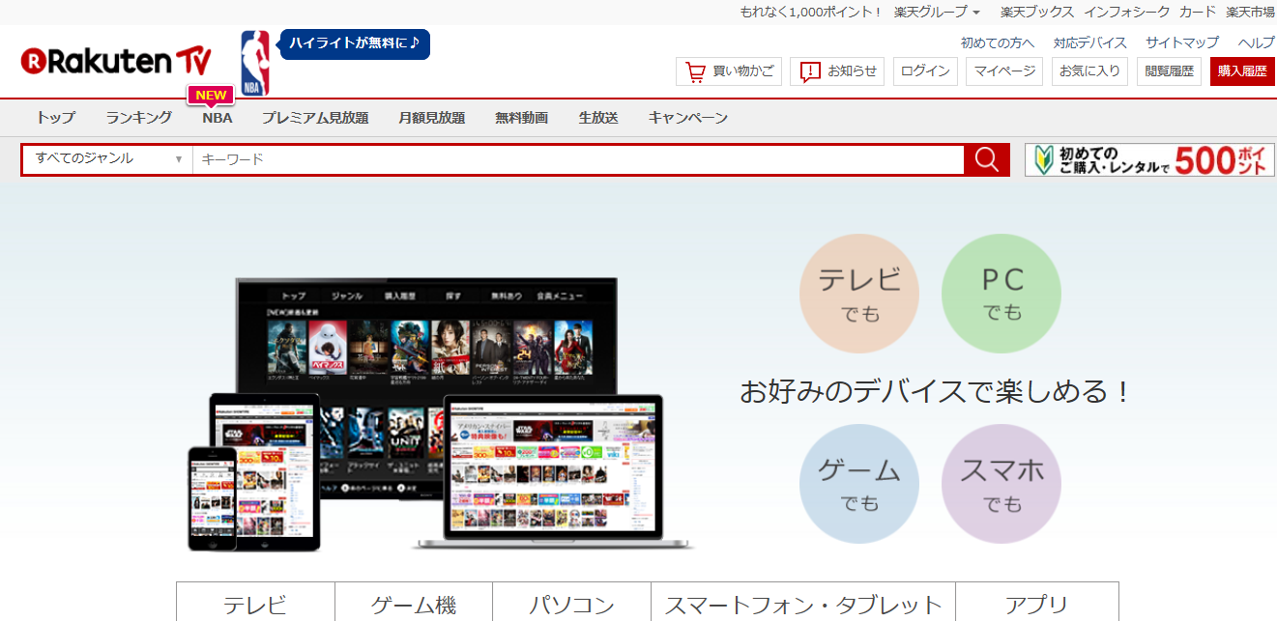1277x621 pixels.
Task: Select the PCでも circle
Action: pos(1001,293)
